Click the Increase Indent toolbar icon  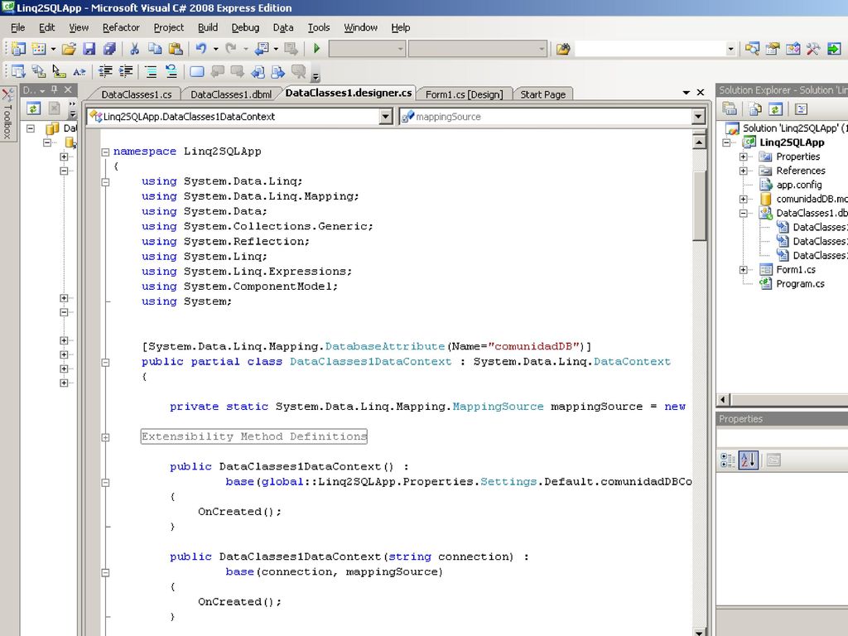(x=126, y=71)
